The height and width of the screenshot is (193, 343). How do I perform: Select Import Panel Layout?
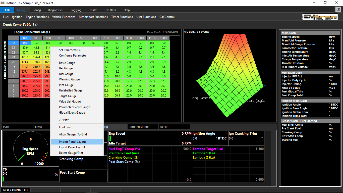77,142
